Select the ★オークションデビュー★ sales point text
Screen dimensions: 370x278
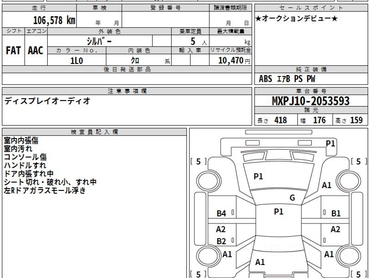click(297, 19)
